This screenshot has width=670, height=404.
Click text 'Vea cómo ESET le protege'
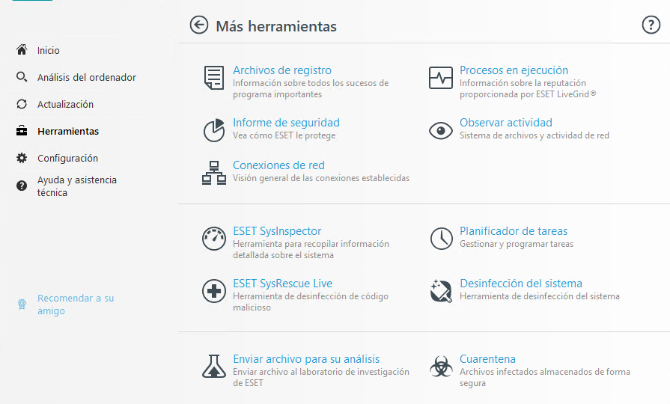284,135
